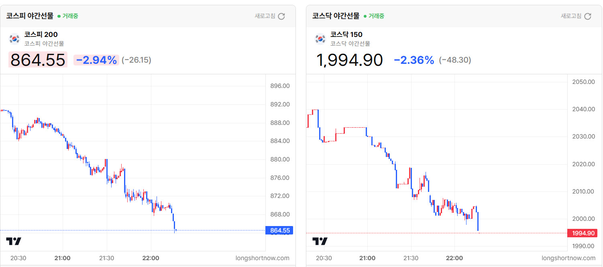Click the 1,994.90 current price of 코스닥 150
603x267 pixels.
coord(350,60)
